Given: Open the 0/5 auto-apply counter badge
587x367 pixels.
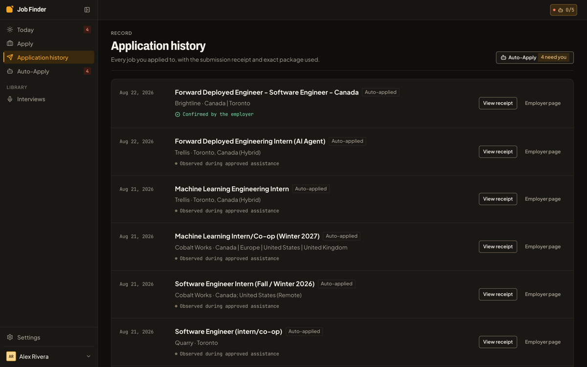Looking at the screenshot, I should [x=564, y=10].
